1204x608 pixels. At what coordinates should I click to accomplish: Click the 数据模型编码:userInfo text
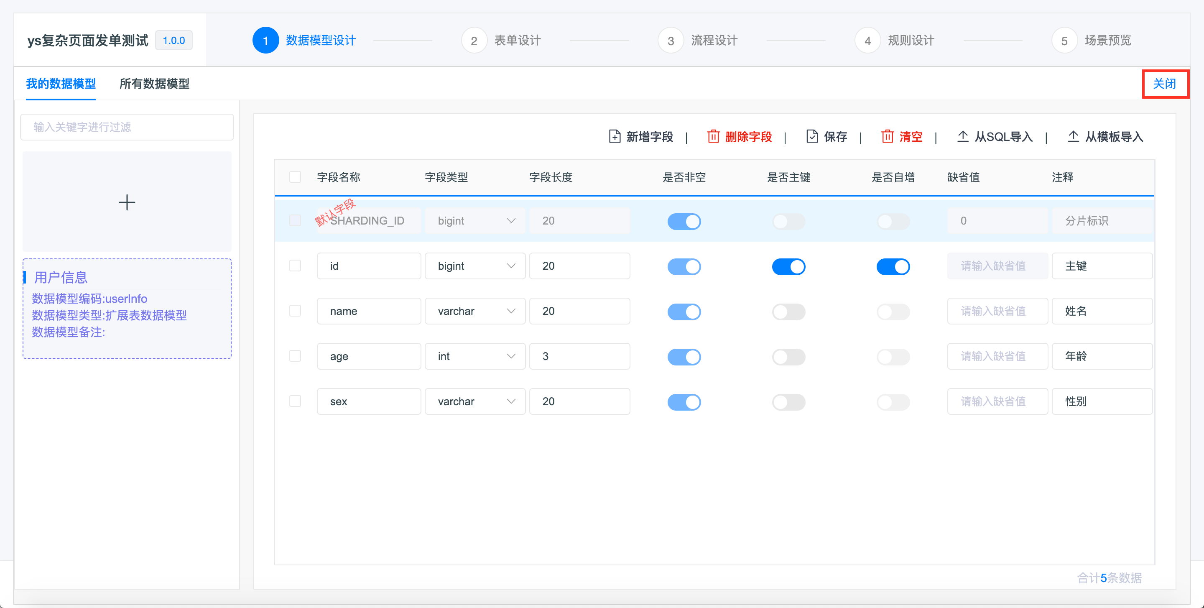[x=89, y=298]
